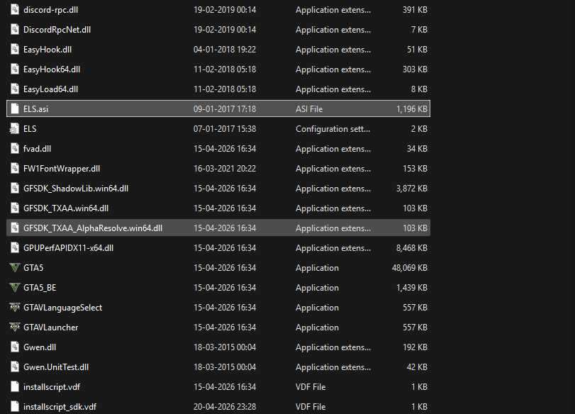Click the ELS.asi file name
Viewport: 575px width, 414px height.
click(x=35, y=109)
